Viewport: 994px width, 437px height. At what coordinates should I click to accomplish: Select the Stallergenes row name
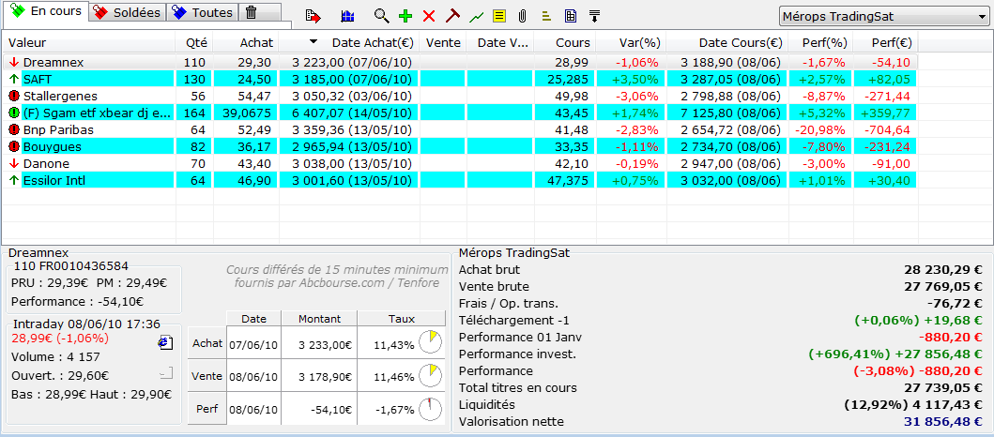60,97
